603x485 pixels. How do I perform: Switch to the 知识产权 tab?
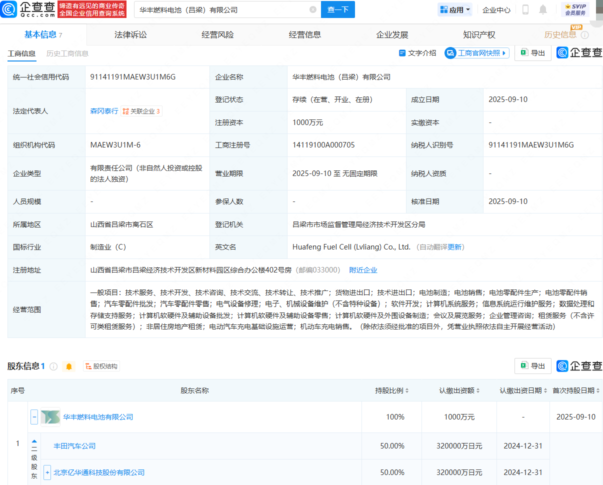[479, 34]
